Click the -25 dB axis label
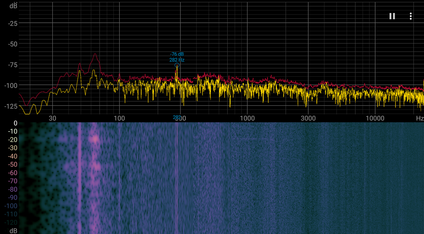Image resolution: width=424 pixels, height=234 pixels. 13,23
